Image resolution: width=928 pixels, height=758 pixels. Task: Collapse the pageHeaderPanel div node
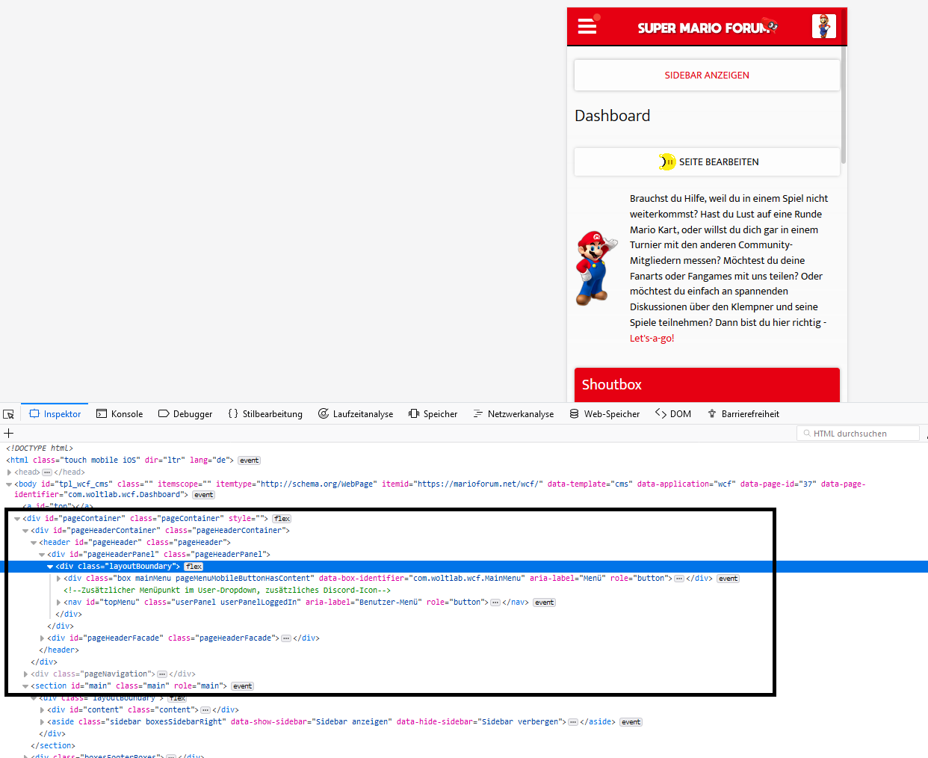(42, 555)
